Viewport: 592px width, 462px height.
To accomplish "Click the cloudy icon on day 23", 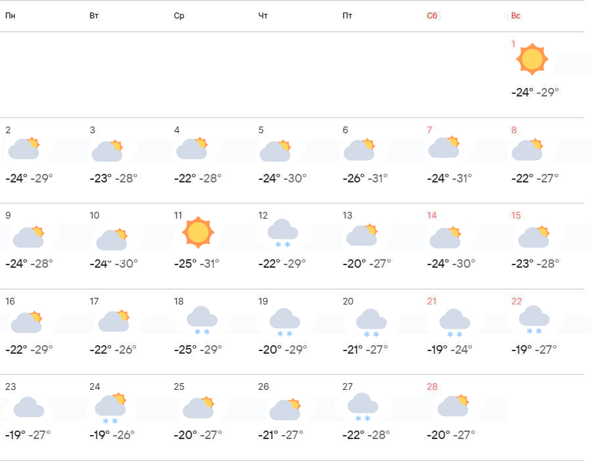I will pos(28,407).
